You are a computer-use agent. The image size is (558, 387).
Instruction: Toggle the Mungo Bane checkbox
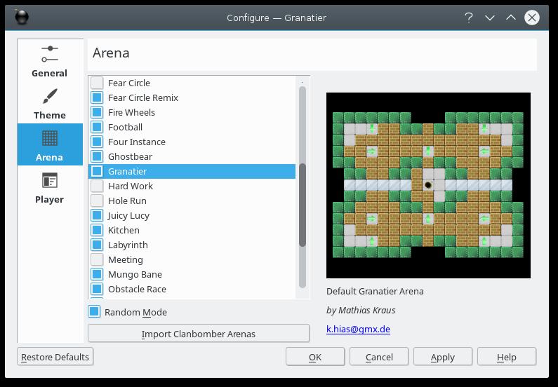97,274
